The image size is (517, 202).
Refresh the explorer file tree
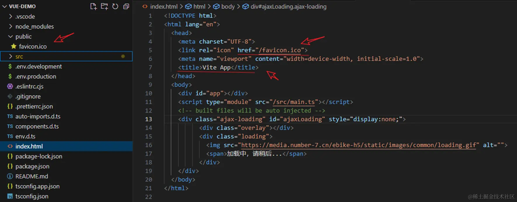115,6
